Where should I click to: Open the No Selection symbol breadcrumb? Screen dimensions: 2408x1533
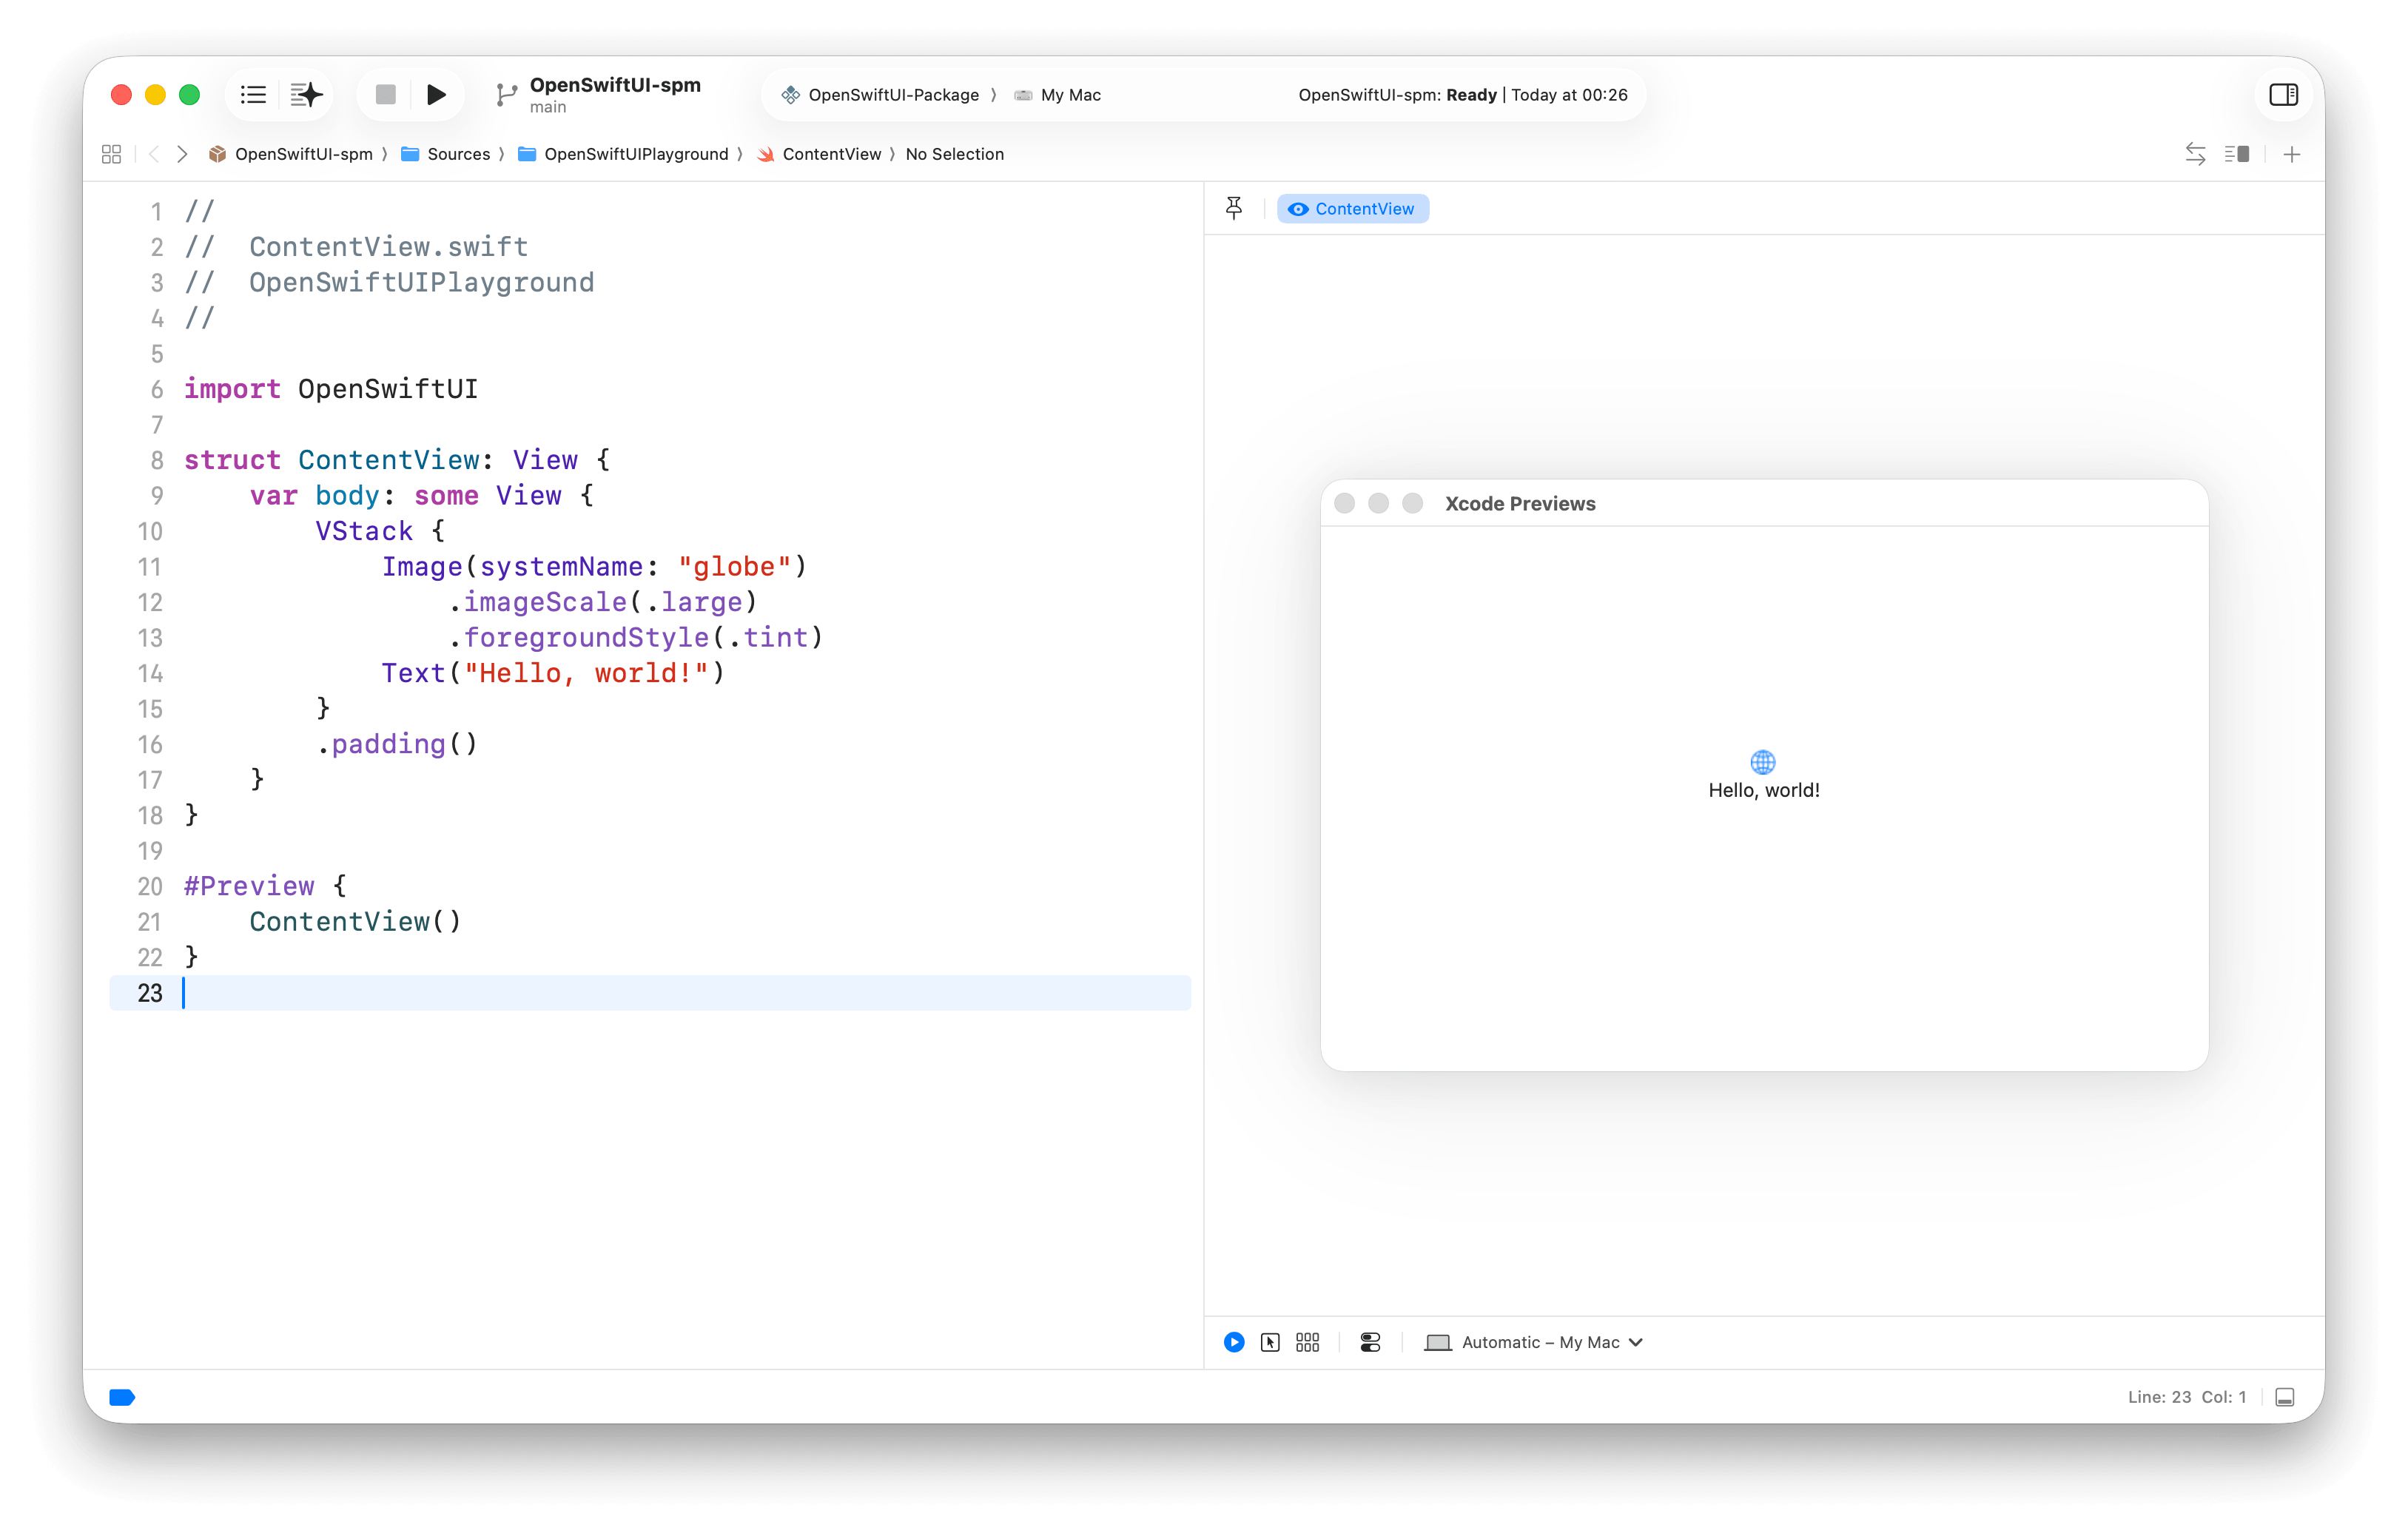(x=954, y=154)
